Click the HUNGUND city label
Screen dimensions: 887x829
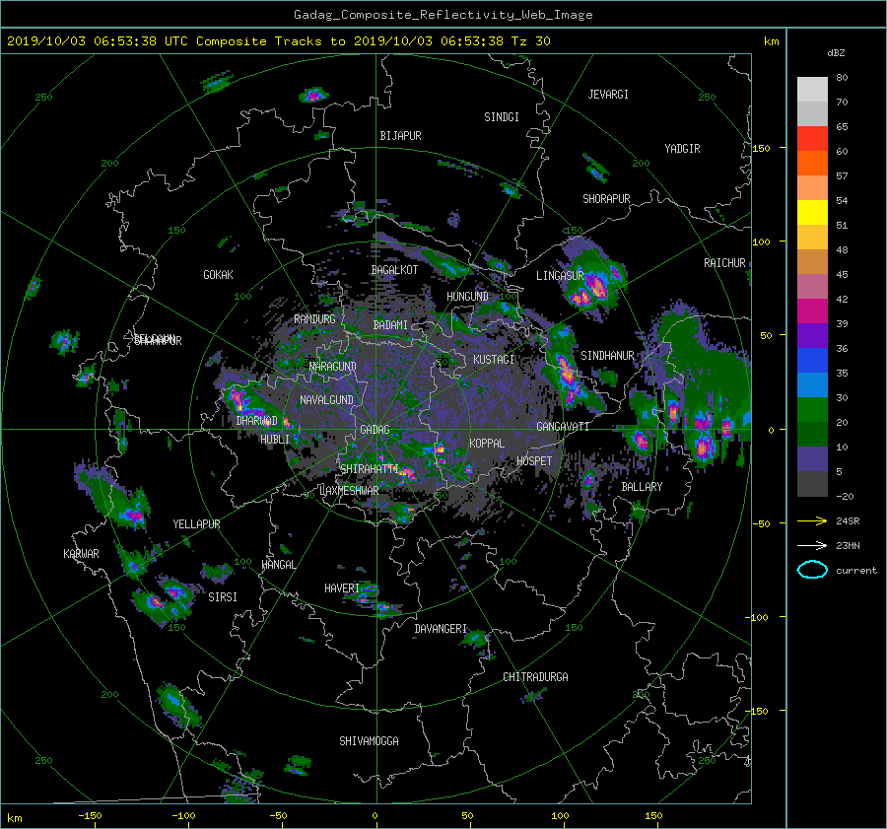[467, 297]
